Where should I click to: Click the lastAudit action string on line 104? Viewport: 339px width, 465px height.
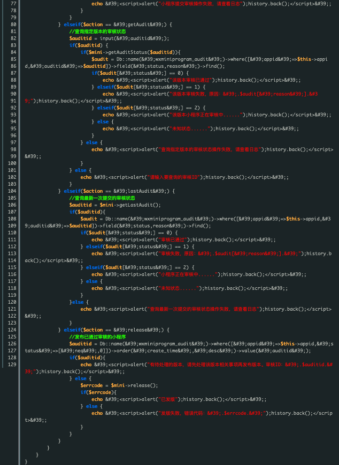click(x=141, y=191)
